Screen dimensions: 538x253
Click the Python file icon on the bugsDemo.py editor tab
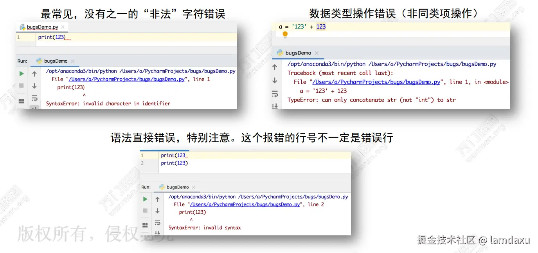coord(23,27)
